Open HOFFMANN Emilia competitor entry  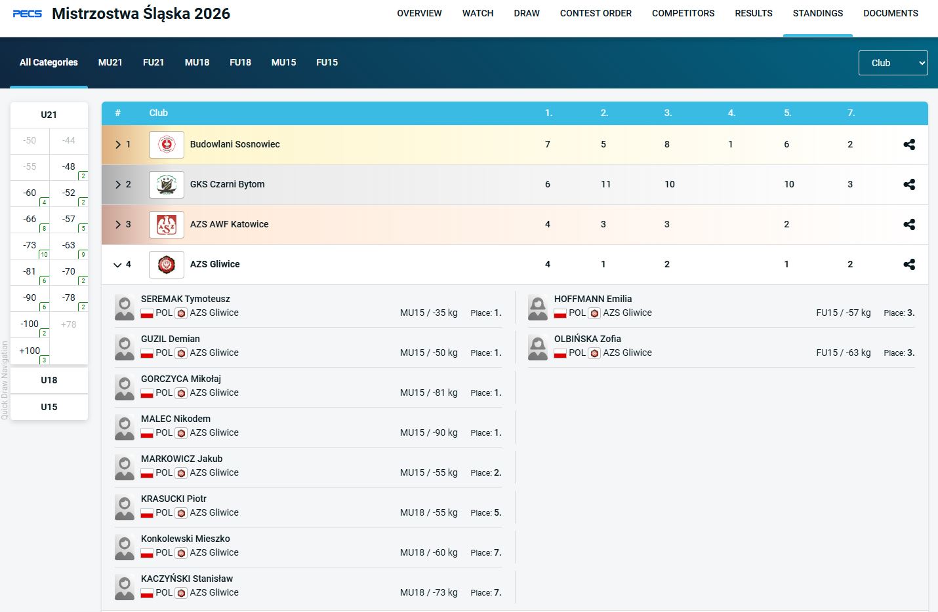click(x=593, y=299)
